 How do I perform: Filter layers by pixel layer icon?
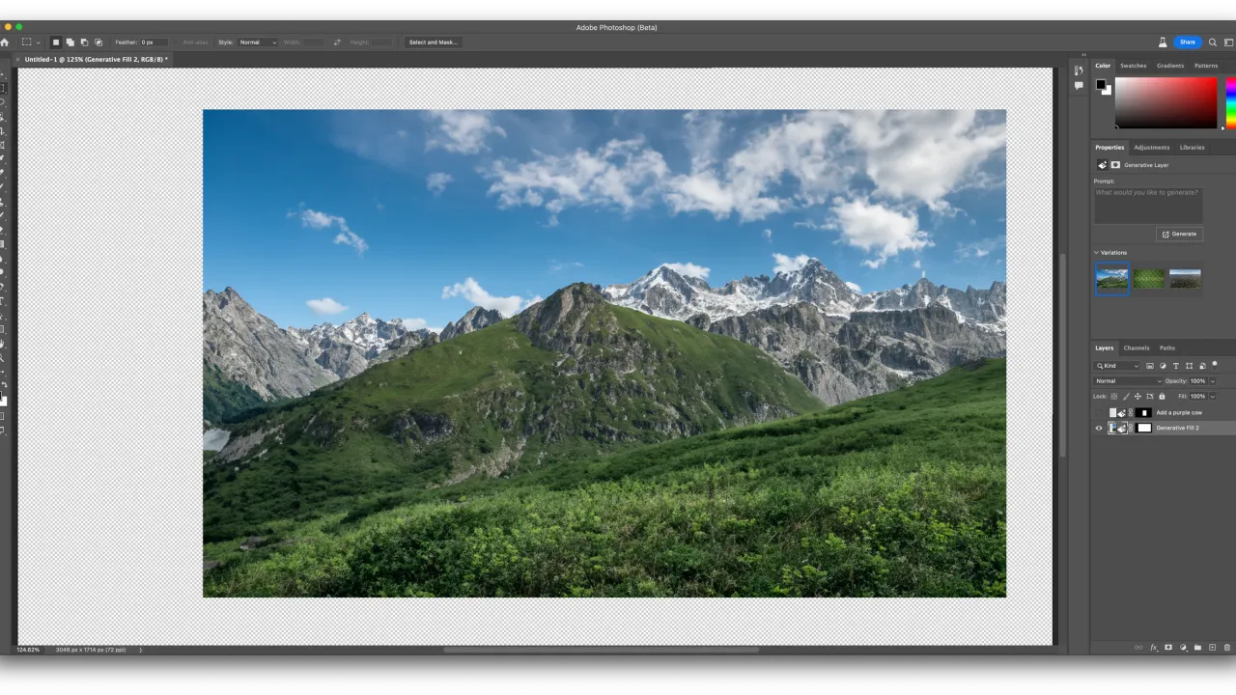click(1150, 366)
